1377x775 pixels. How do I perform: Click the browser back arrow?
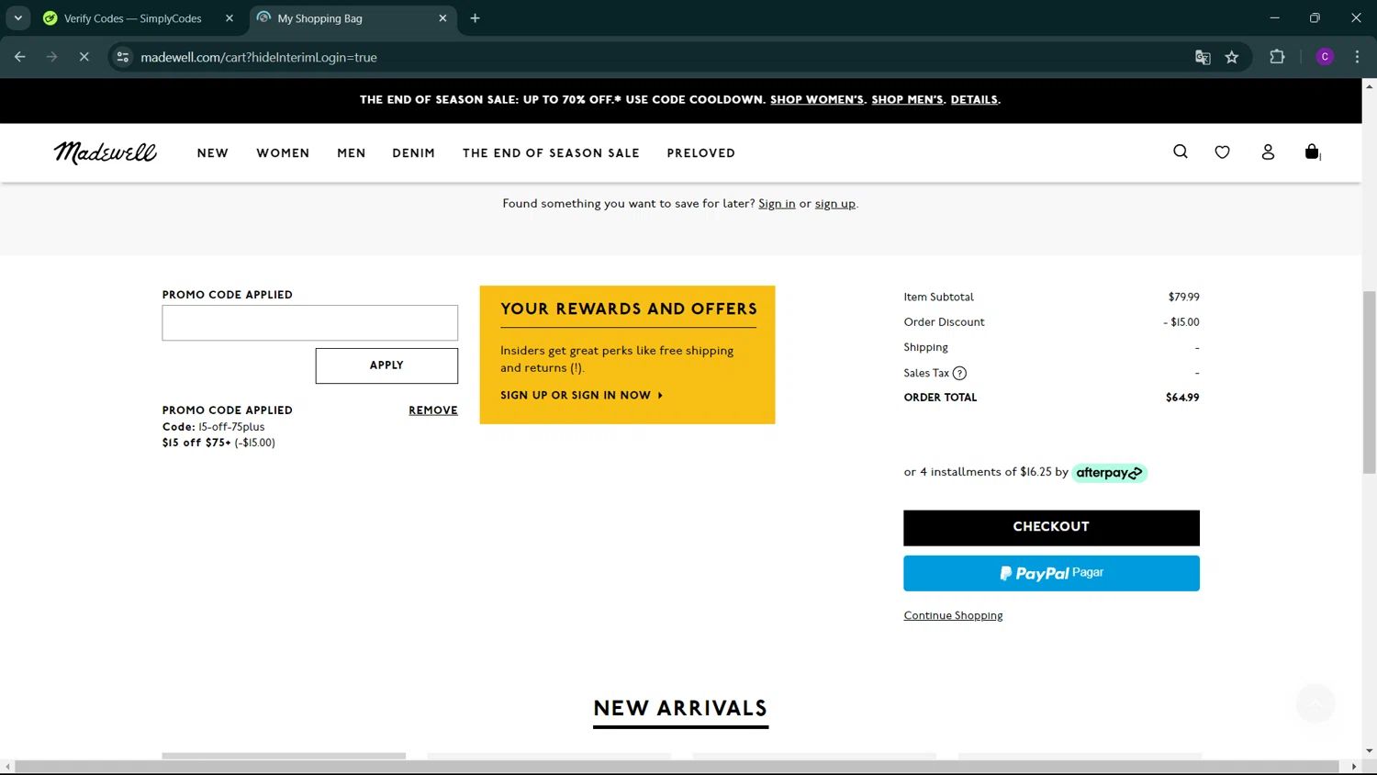(19, 57)
